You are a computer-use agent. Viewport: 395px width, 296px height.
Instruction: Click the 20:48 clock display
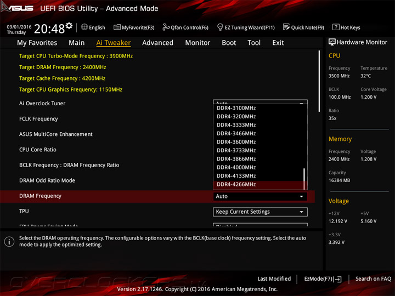[49, 29]
